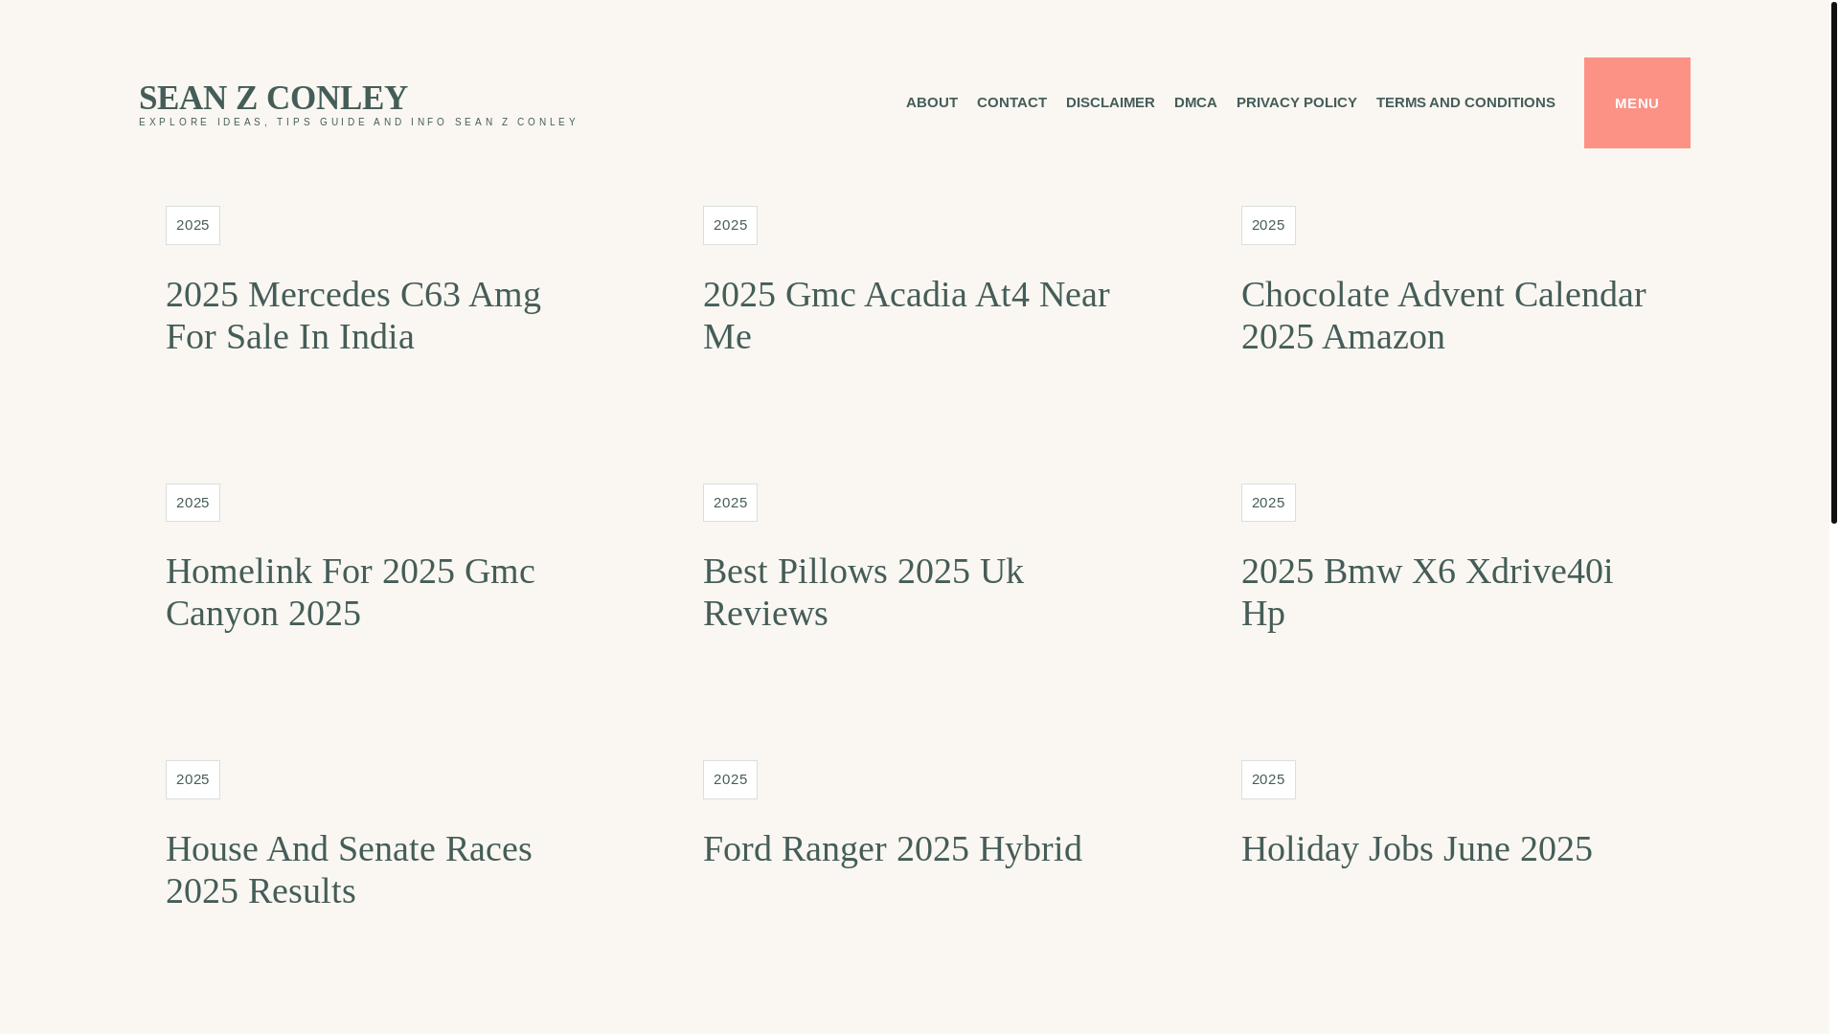Click 2025 tag above Holiday Jobs article
Screen dimensions: 1839x1034
tap(1268, 779)
